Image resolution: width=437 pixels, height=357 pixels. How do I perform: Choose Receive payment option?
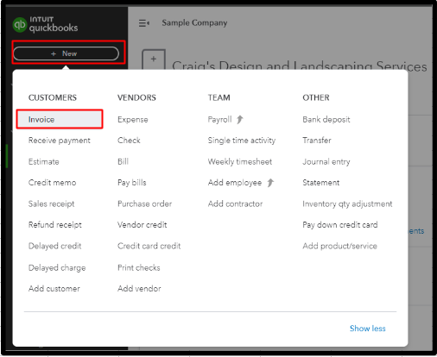[x=60, y=141]
